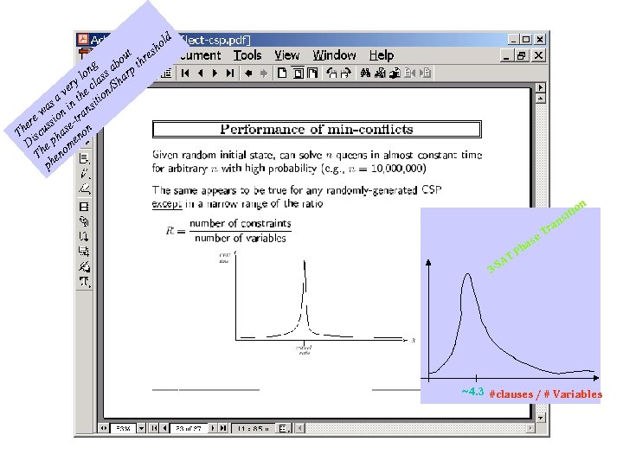Go to the first page from the status bar
The image size is (623, 467).
pyautogui.click(x=154, y=428)
